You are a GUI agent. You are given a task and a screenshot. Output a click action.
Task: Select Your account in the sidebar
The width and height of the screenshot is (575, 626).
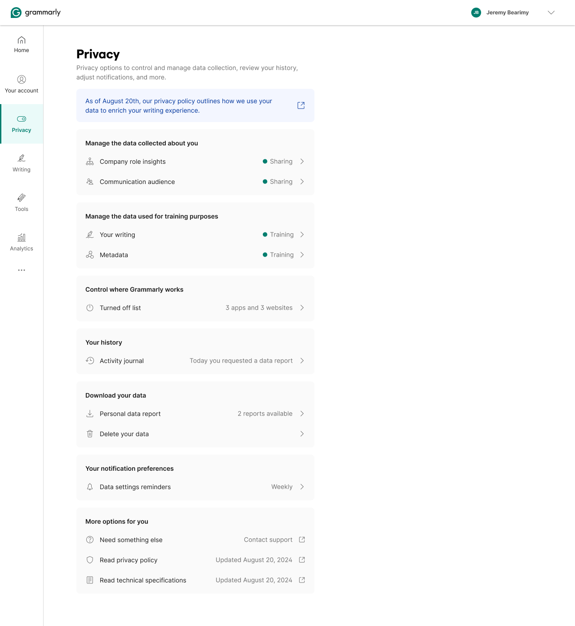coord(21,83)
